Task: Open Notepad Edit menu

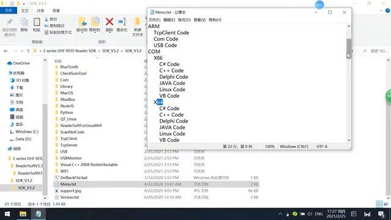Action: (169, 20)
